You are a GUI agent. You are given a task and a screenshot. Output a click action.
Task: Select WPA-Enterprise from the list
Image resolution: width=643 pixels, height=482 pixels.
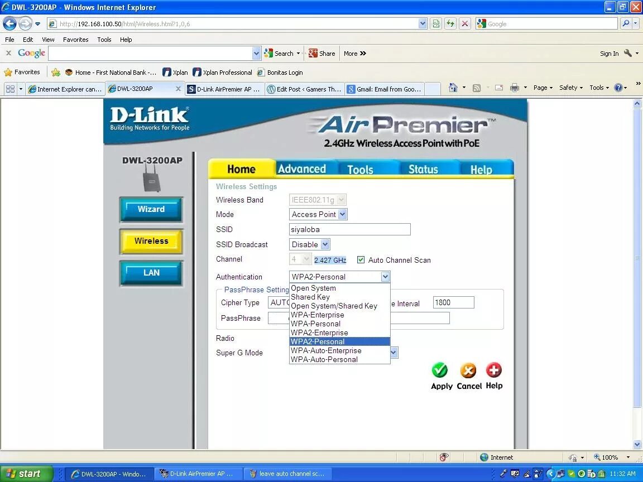pyautogui.click(x=339, y=315)
